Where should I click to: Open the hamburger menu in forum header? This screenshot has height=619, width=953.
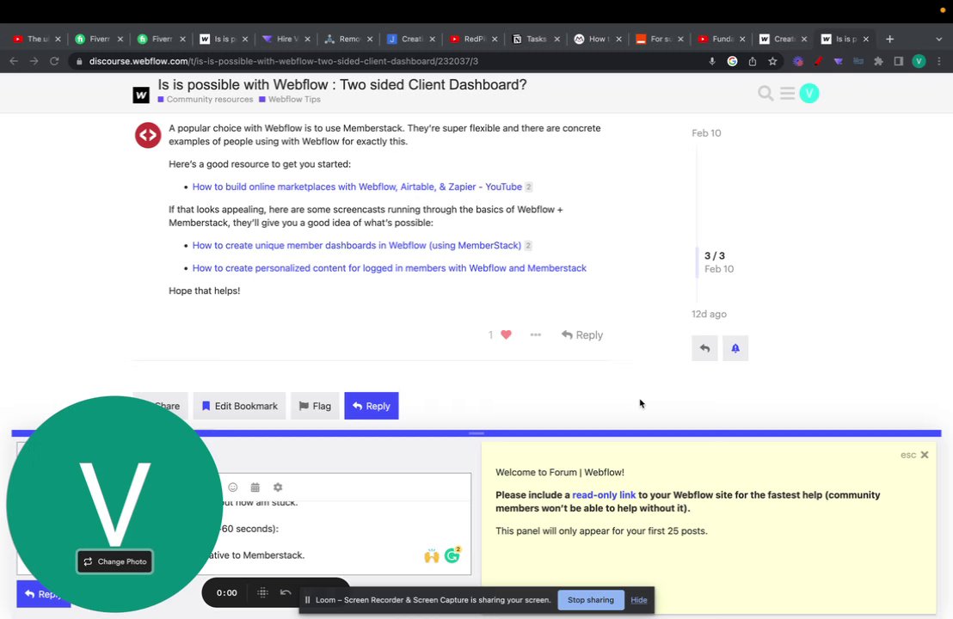pyautogui.click(x=787, y=93)
